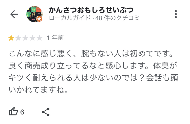Screen dimensions: 190x124
Task: View the 48 件のクチコミ reviews count
Action: [117, 18]
